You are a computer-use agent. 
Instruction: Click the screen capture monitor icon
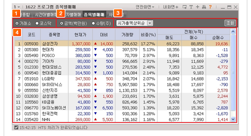185,7
